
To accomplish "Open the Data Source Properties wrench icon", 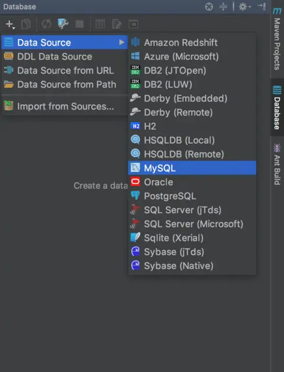I will coord(63,24).
